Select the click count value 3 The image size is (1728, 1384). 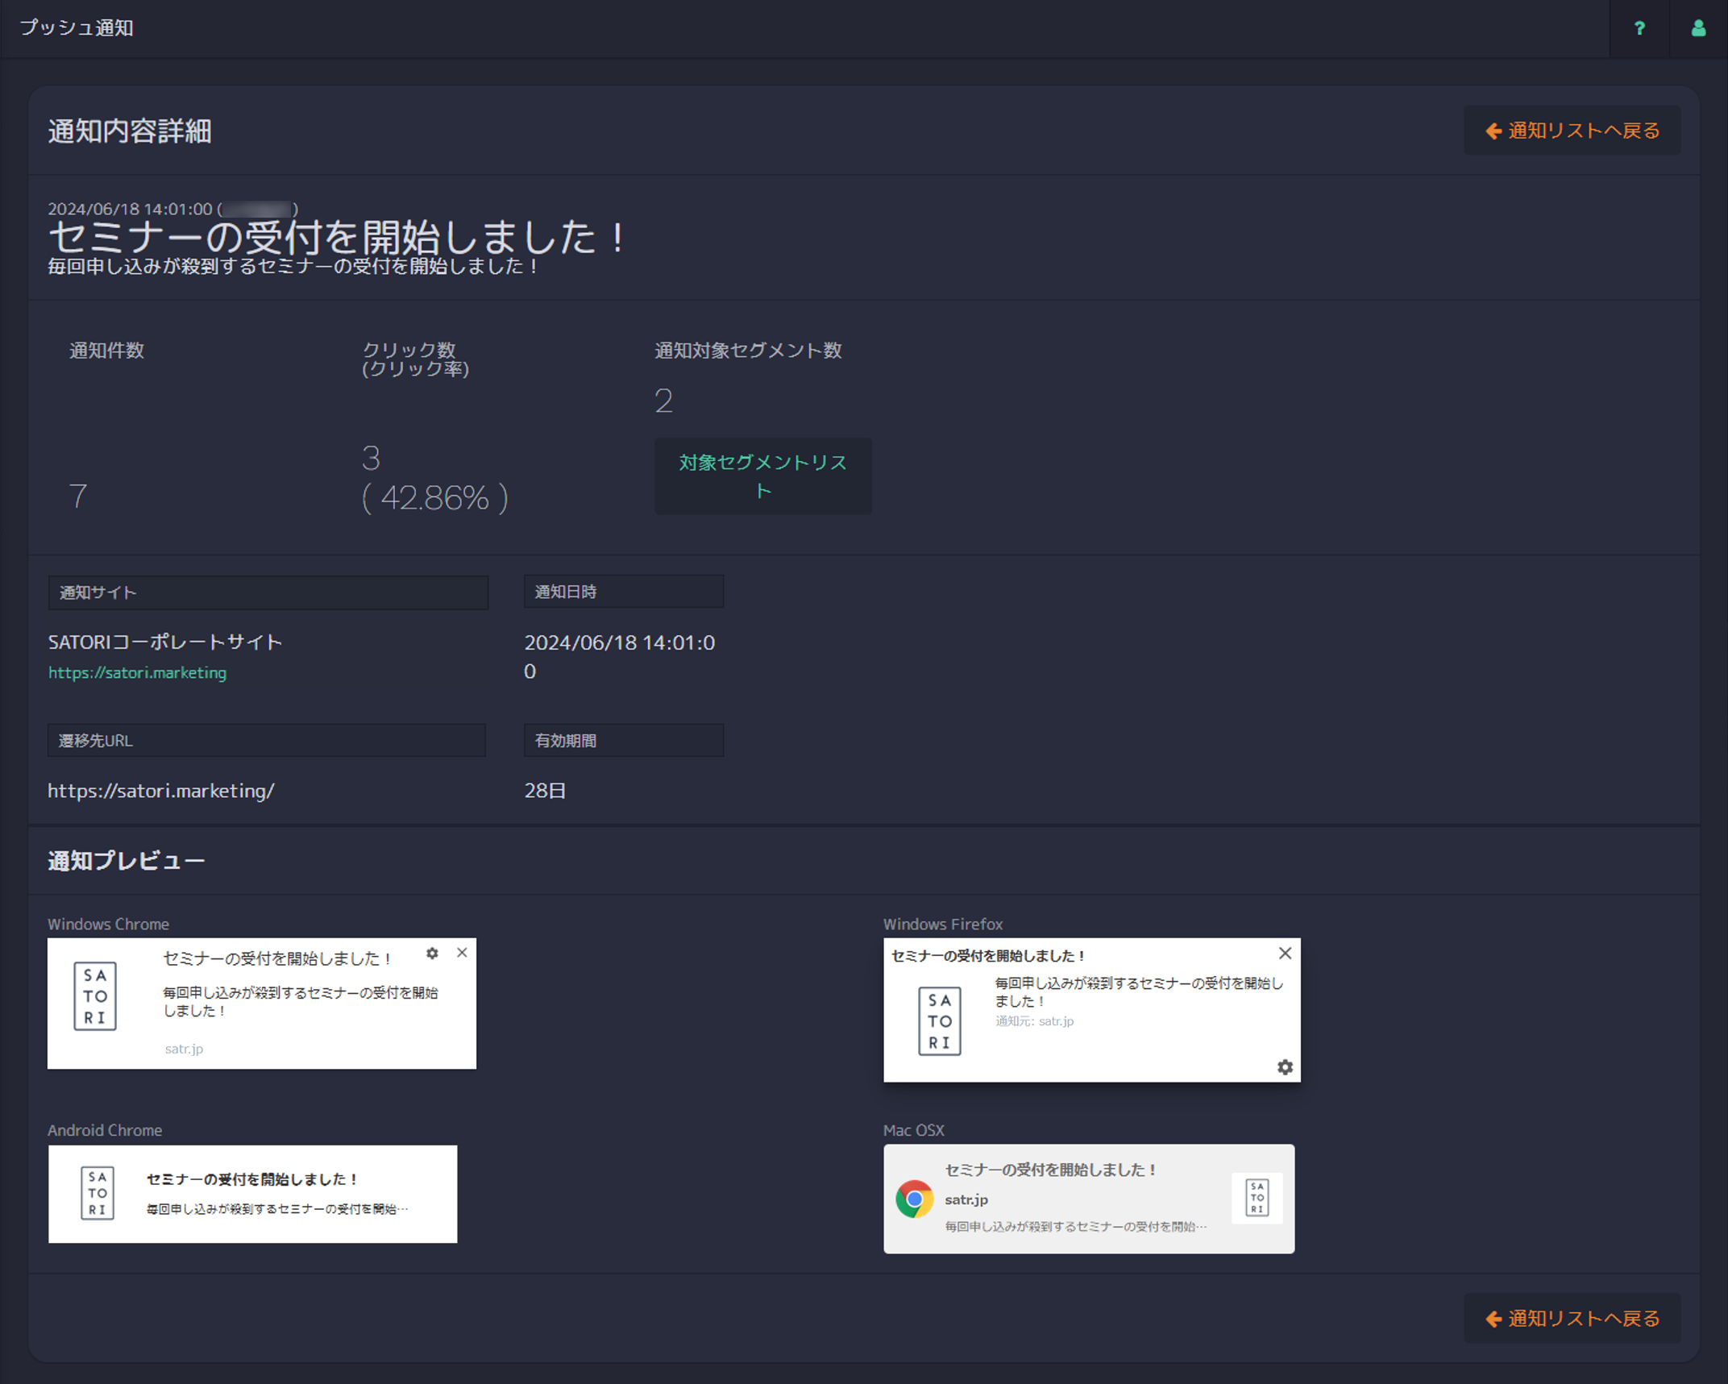coord(371,459)
